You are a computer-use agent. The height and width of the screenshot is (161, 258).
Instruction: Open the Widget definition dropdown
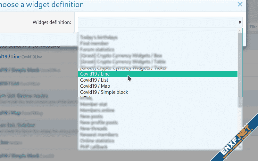click(160, 22)
